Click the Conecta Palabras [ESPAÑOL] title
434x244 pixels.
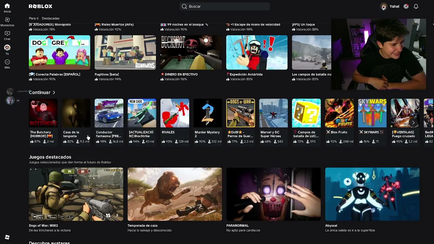pyautogui.click(x=55, y=74)
